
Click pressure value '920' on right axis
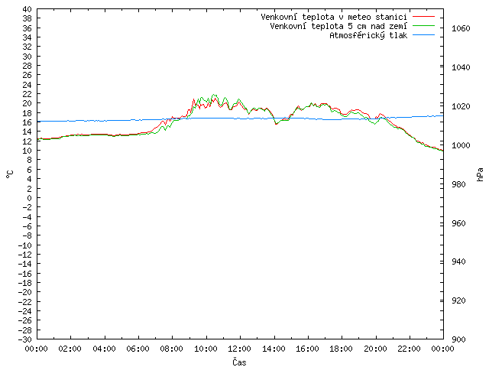(x=458, y=300)
